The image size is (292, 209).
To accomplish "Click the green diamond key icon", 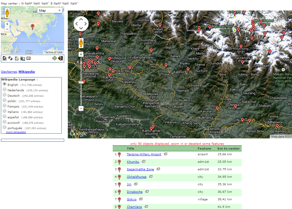I will tap(54, 58).
